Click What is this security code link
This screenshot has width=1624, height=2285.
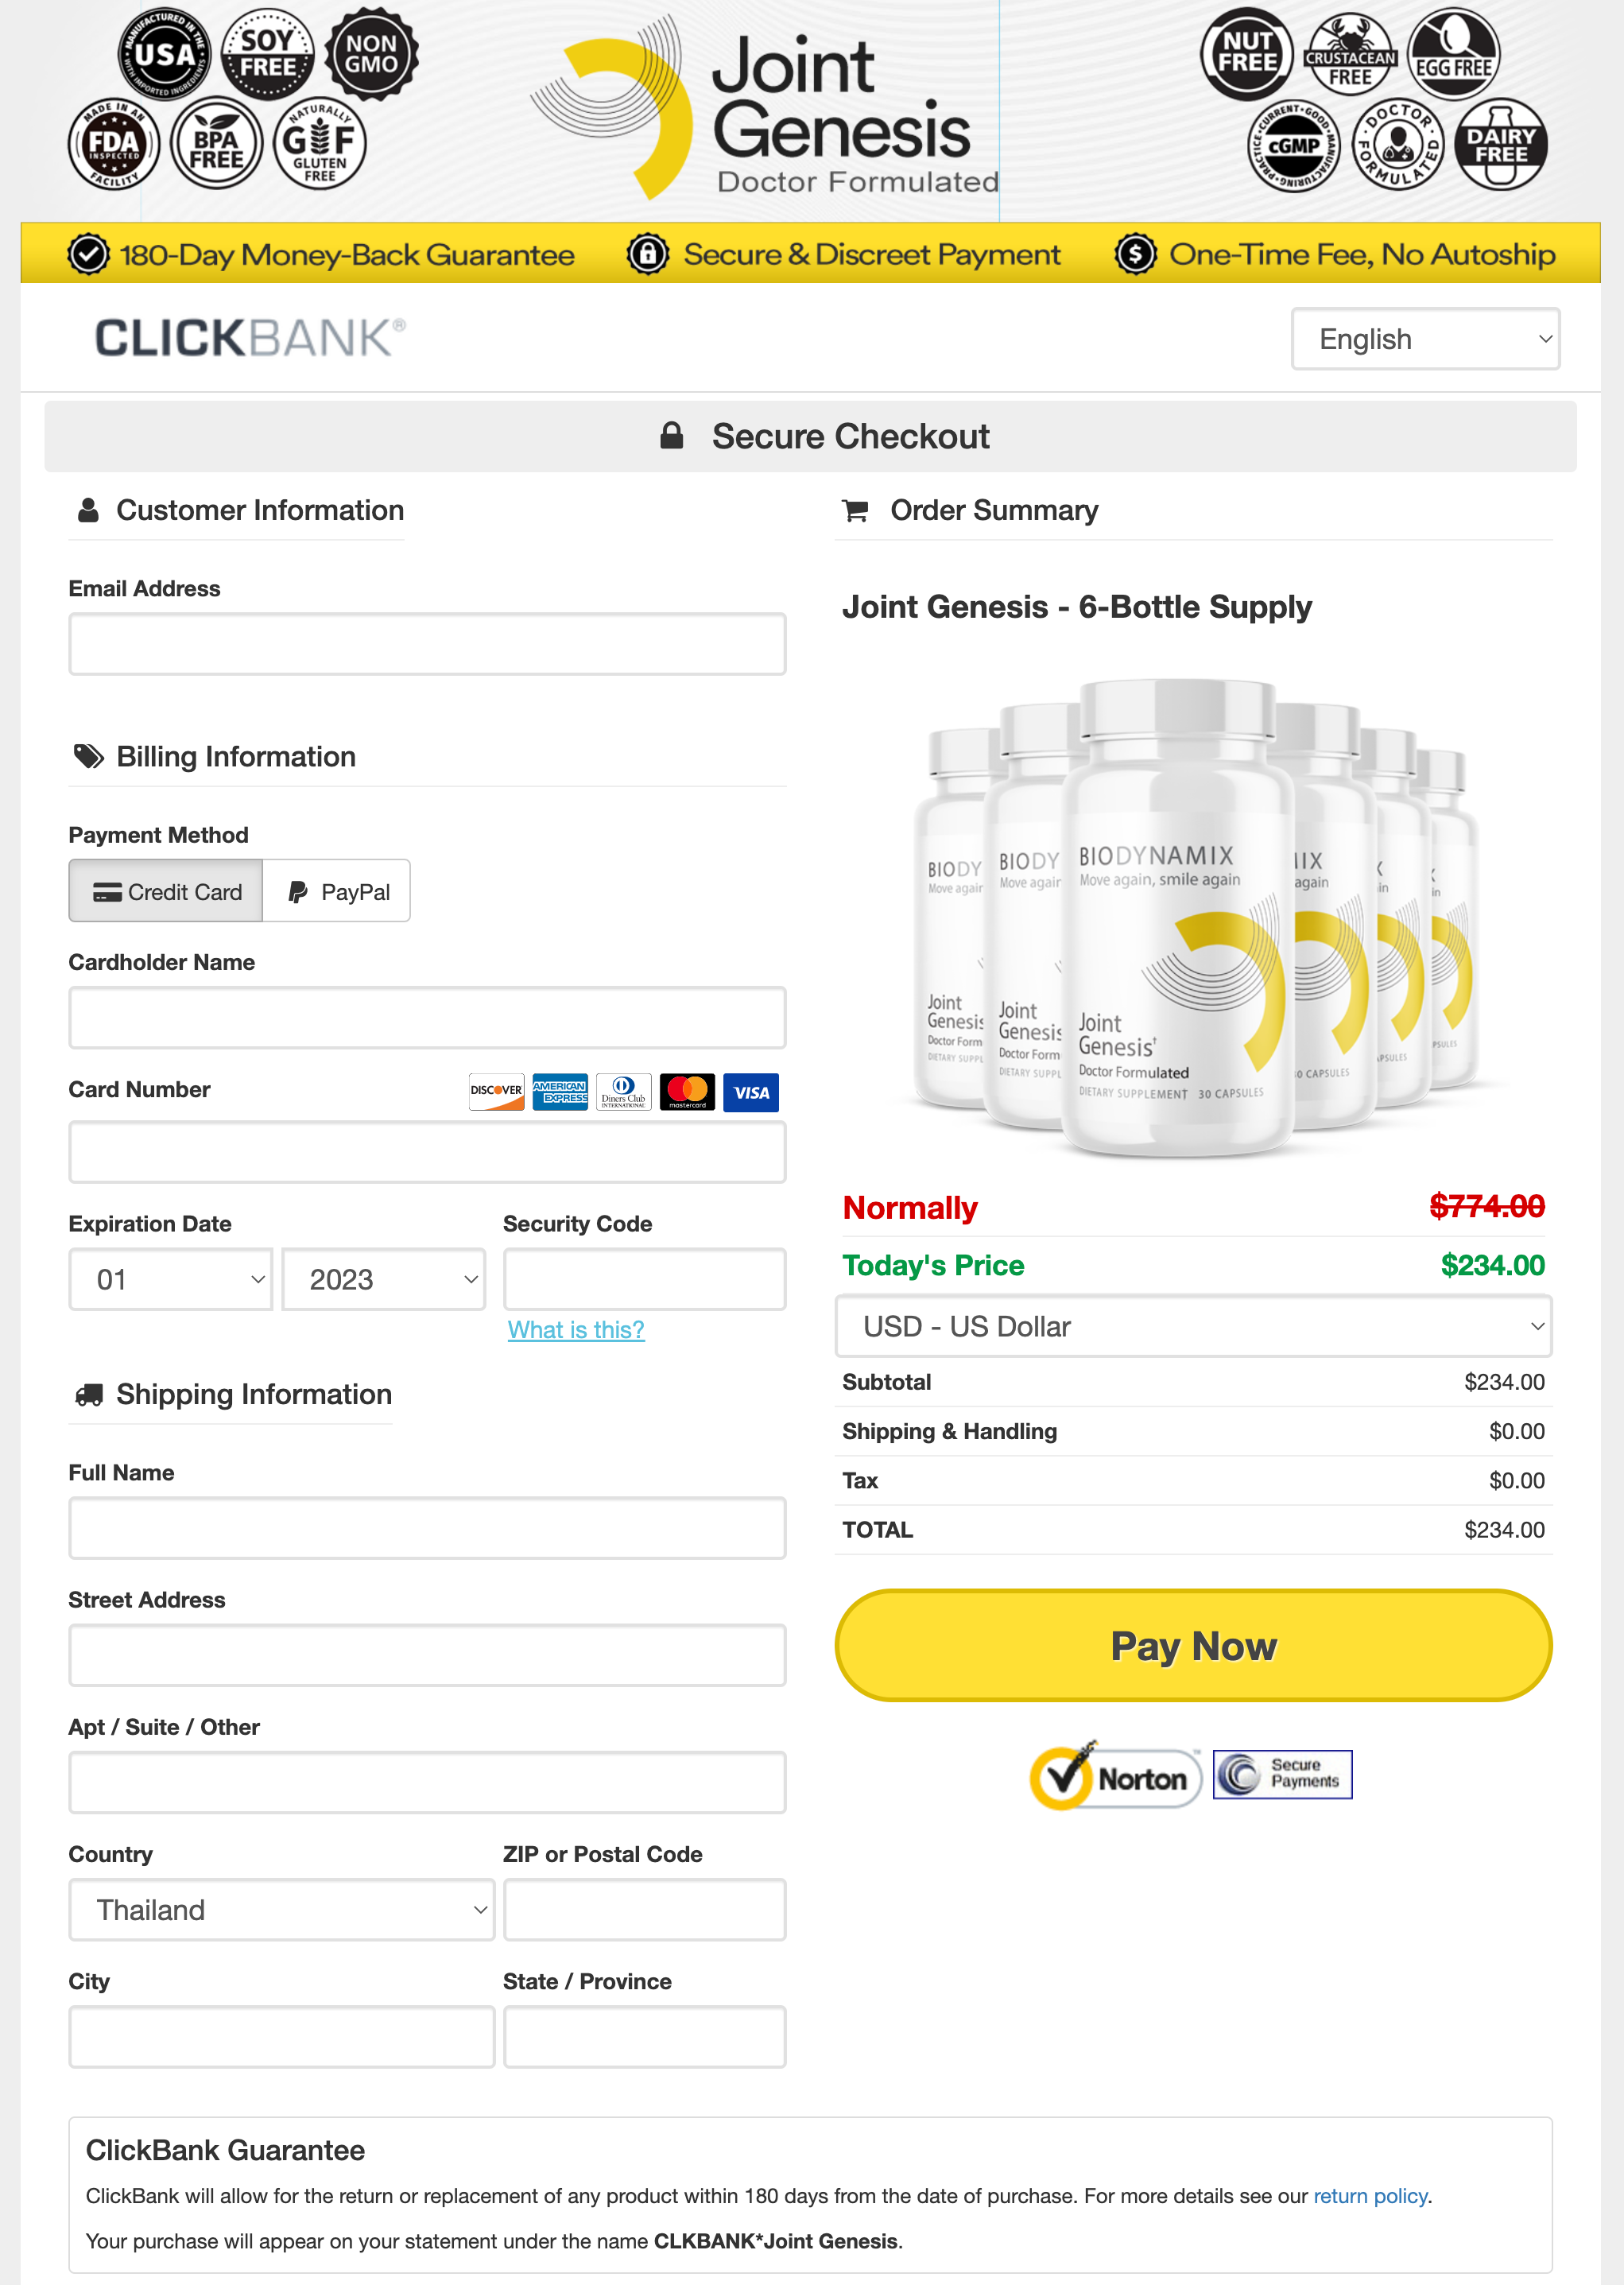coord(575,1329)
